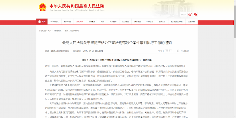The image size is (236, 118).
Task: Open the 关于我们 menu item
Action: (x=192, y=22)
